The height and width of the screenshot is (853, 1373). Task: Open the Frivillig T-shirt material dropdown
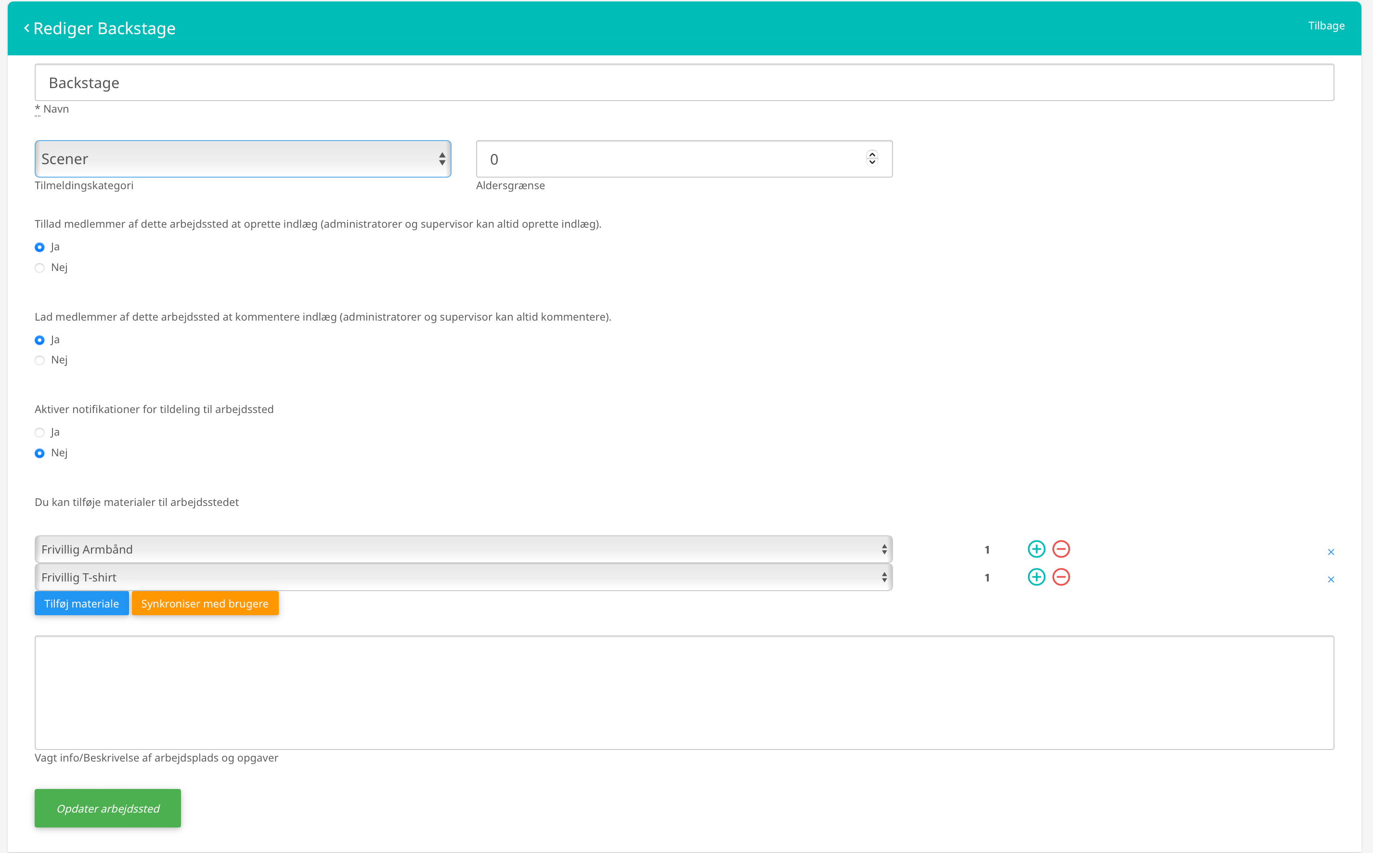click(x=463, y=577)
